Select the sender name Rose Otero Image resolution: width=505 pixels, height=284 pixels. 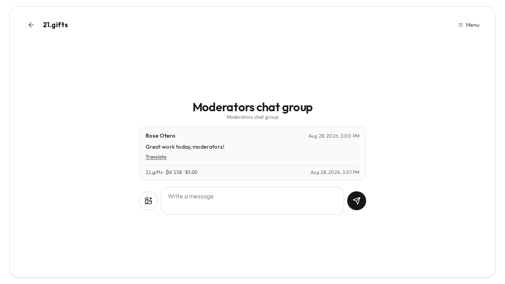[x=160, y=136]
